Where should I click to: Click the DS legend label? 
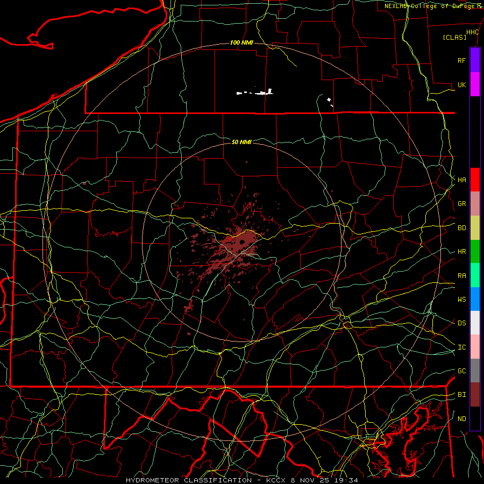click(x=461, y=323)
